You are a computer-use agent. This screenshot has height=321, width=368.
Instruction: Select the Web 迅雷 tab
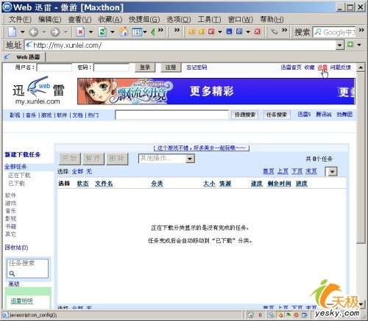[x=24, y=57]
